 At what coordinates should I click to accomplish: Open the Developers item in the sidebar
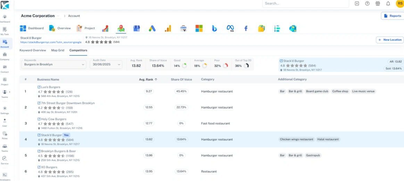pos(5,176)
